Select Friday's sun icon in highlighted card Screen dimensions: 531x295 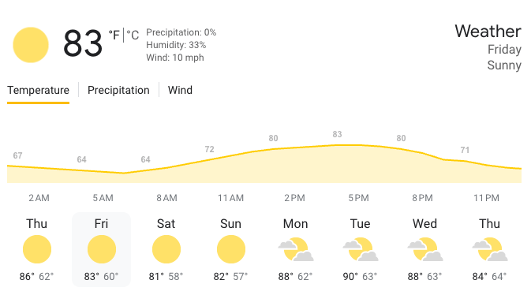pos(102,249)
